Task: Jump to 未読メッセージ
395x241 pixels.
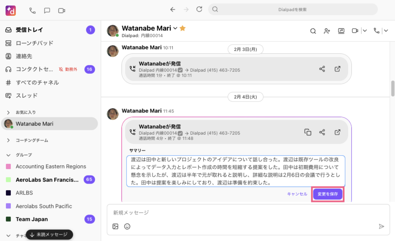Action: pyautogui.click(x=50, y=235)
